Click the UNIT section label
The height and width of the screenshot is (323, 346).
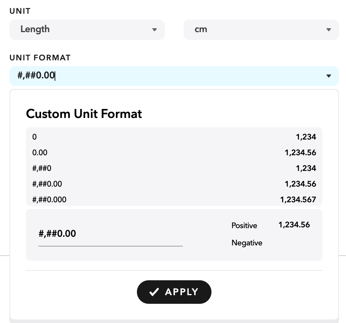(20, 11)
